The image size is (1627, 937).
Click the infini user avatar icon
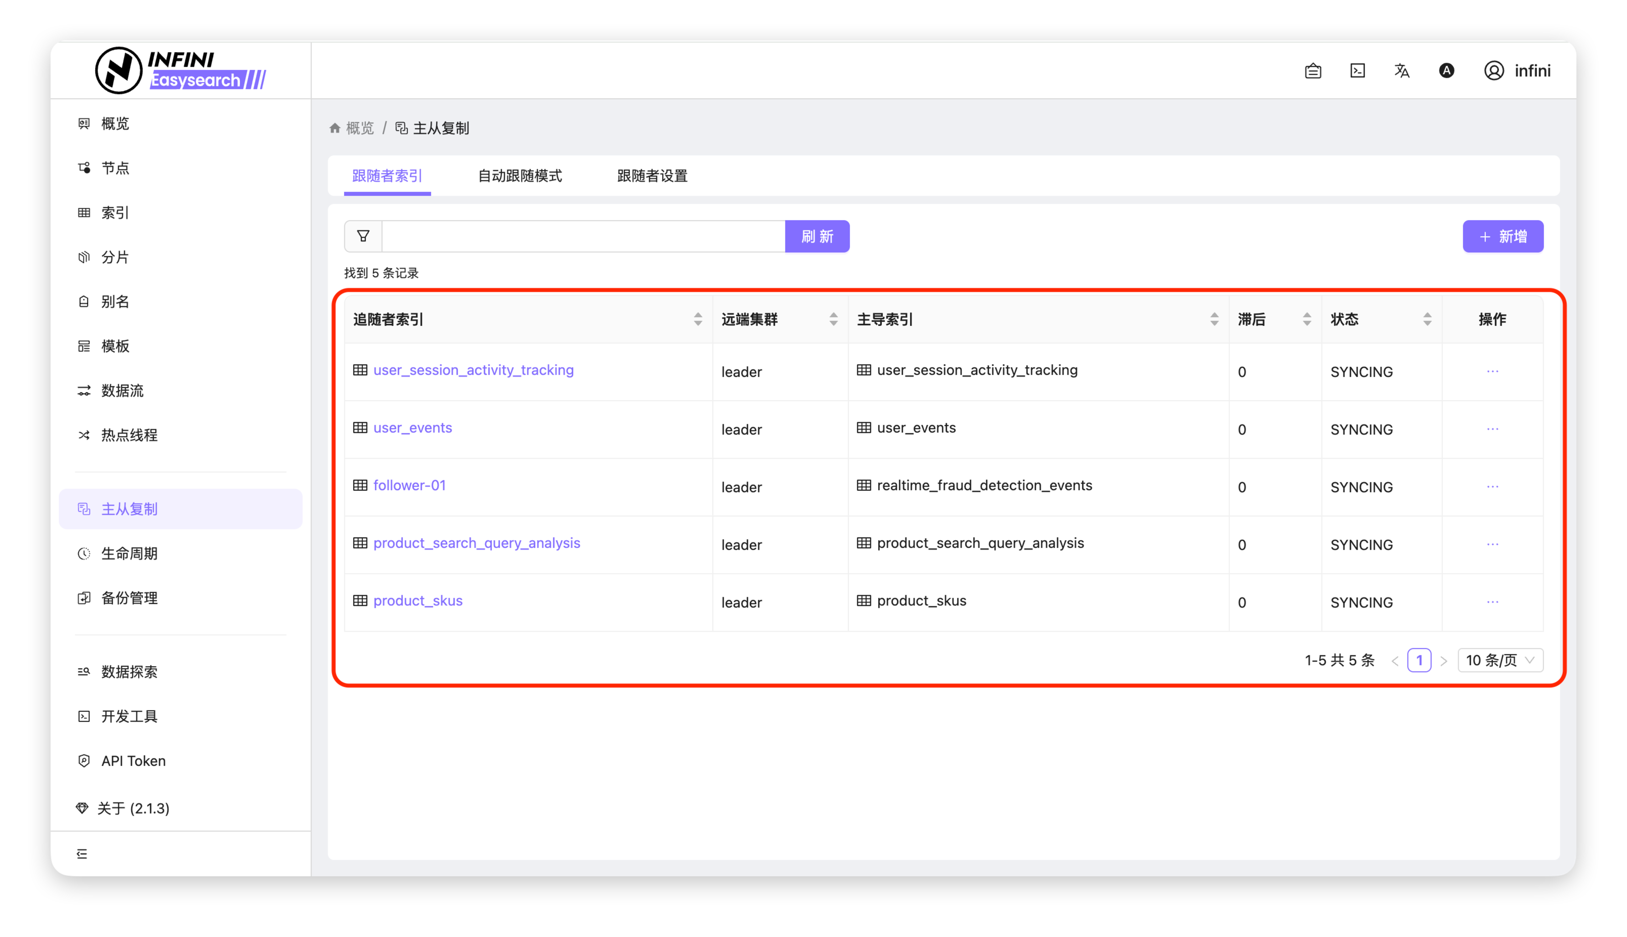coord(1494,71)
